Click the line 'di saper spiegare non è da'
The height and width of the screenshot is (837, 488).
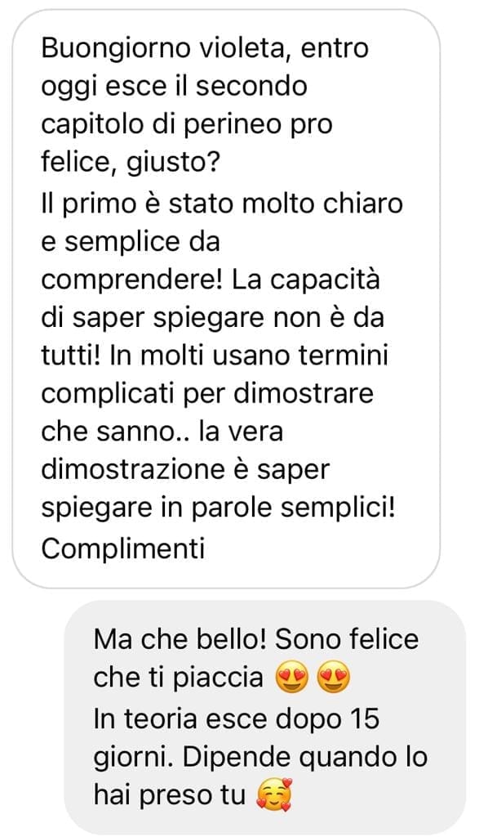coord(212,319)
